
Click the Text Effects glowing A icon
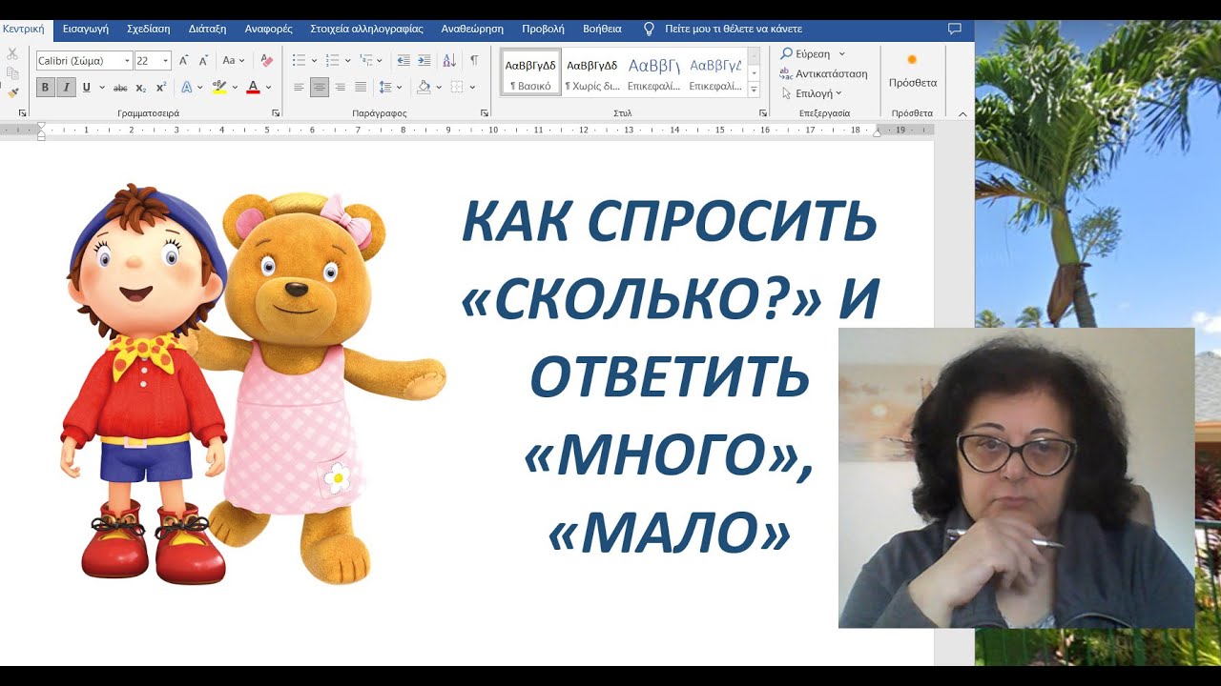point(186,87)
